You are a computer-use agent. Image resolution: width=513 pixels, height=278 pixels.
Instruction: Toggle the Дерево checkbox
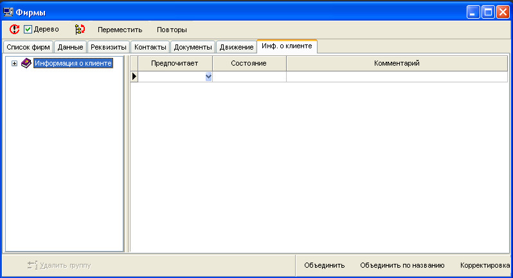coord(28,30)
